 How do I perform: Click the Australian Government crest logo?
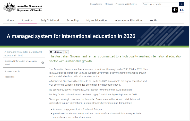[x=10, y=7]
